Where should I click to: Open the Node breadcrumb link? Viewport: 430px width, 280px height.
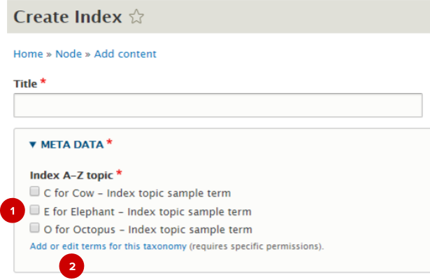click(x=69, y=54)
